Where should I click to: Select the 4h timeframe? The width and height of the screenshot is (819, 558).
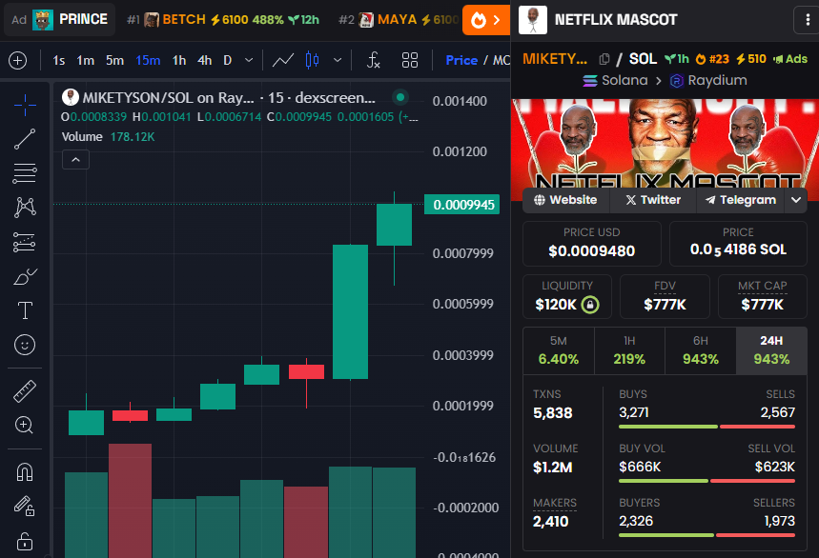click(205, 61)
